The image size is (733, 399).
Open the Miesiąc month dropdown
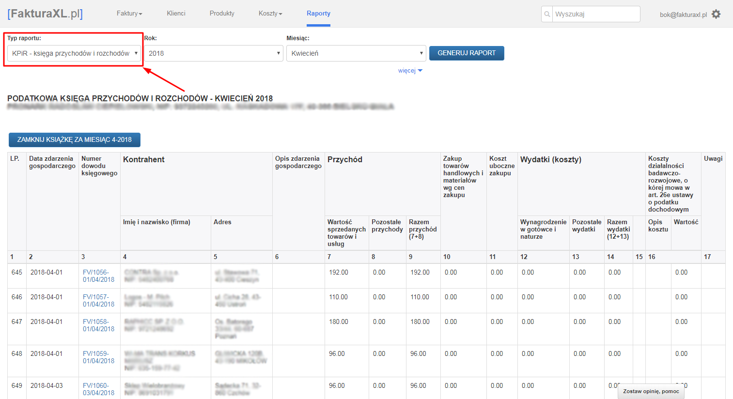[x=356, y=53]
